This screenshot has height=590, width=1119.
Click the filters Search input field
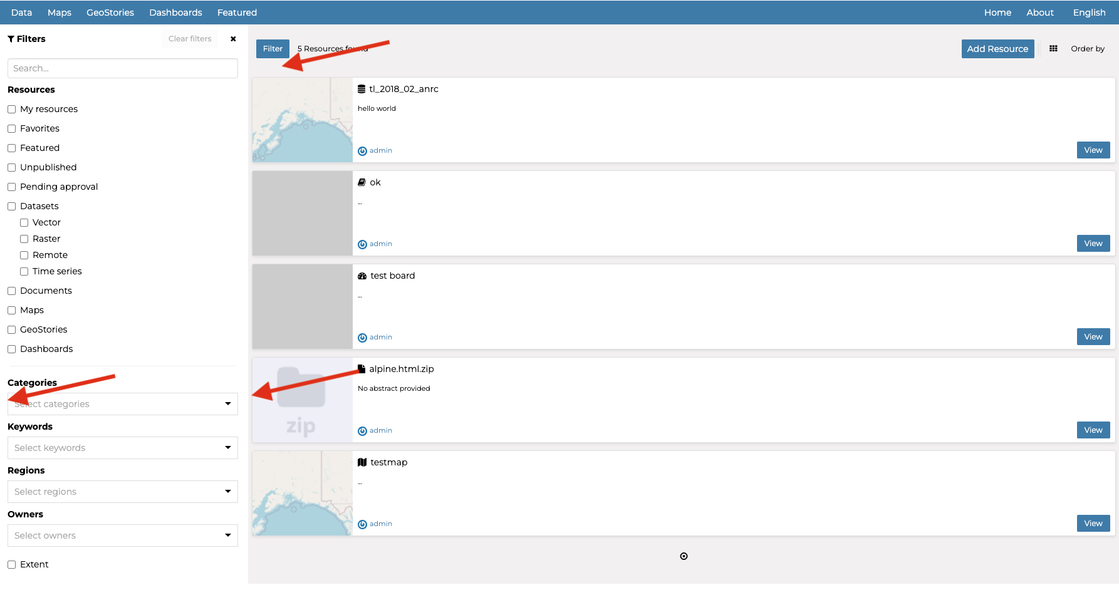[x=123, y=68]
